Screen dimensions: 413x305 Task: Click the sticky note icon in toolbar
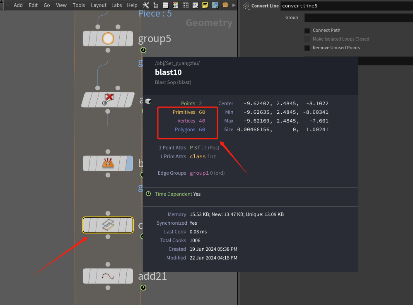[205, 5]
